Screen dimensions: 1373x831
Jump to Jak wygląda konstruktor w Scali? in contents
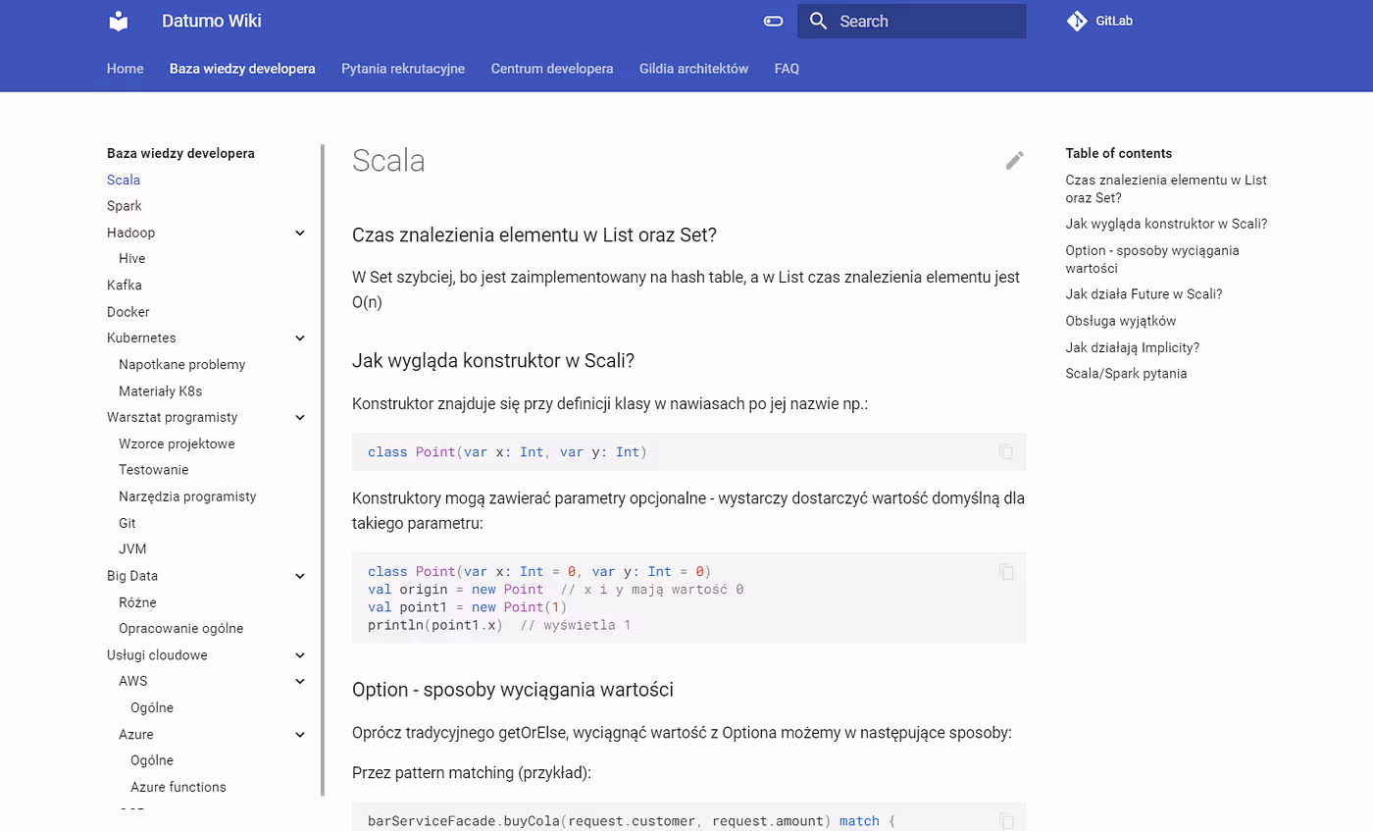coord(1167,224)
